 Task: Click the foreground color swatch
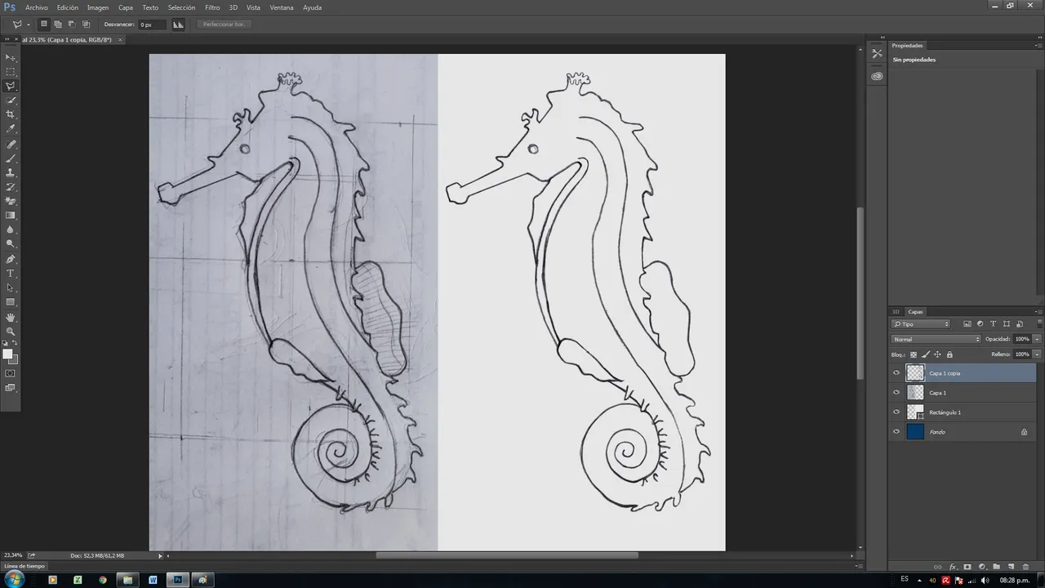click(x=7, y=354)
